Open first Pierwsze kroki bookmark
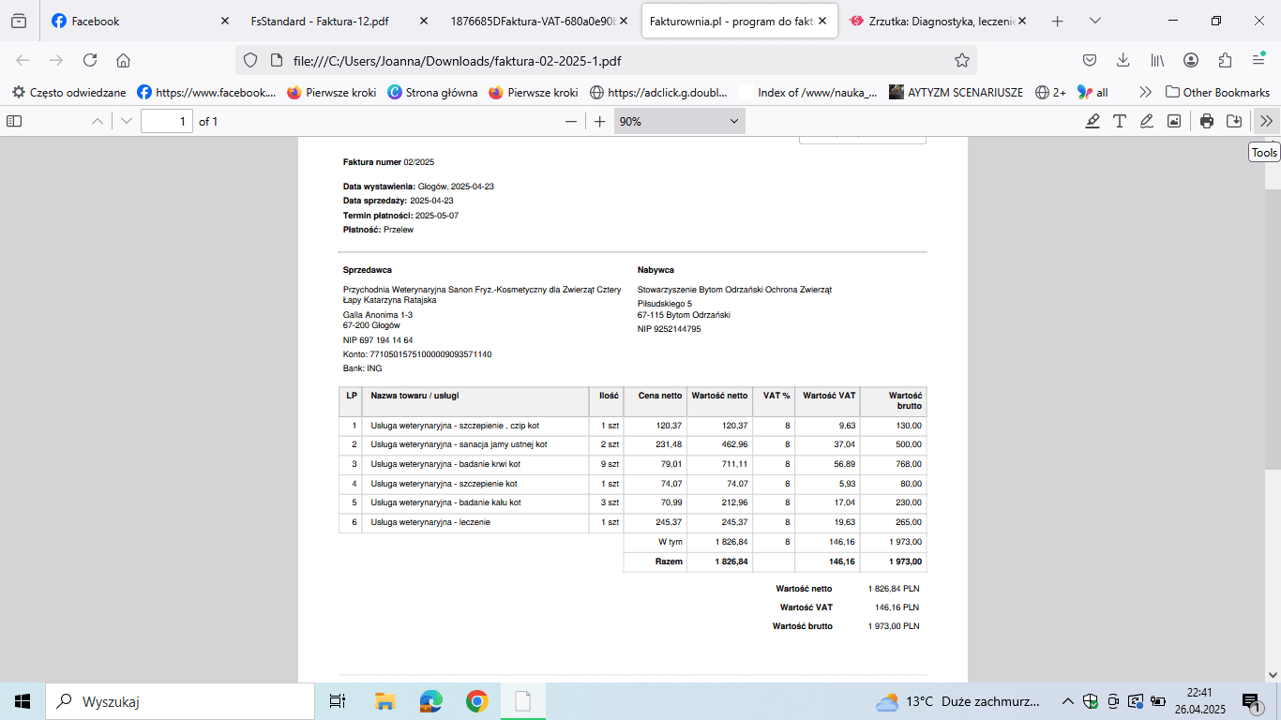This screenshot has width=1281, height=720. pyautogui.click(x=331, y=92)
